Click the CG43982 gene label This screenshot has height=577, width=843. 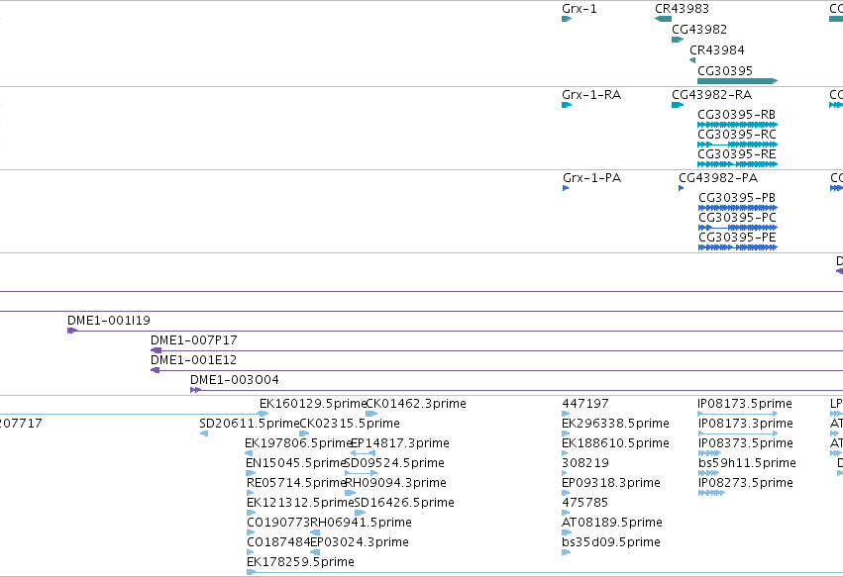point(699,29)
